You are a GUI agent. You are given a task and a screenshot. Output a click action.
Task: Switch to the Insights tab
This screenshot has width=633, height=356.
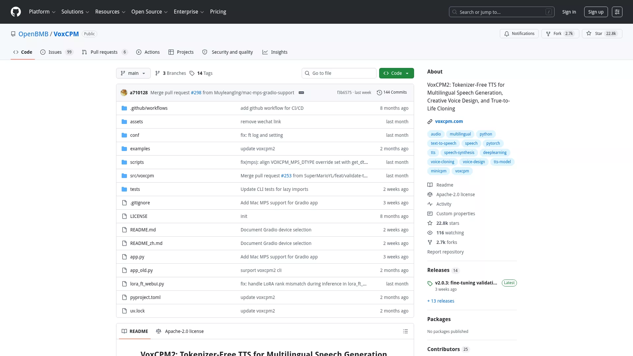tap(275, 52)
